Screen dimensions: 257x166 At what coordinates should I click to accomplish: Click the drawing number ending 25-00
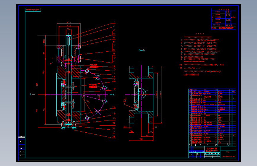(x=228, y=156)
